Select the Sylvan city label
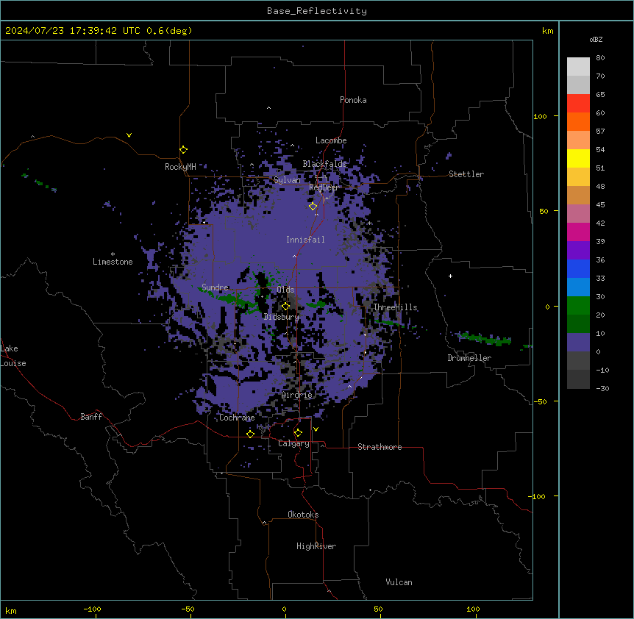The height and width of the screenshot is (619, 634). coord(287,180)
